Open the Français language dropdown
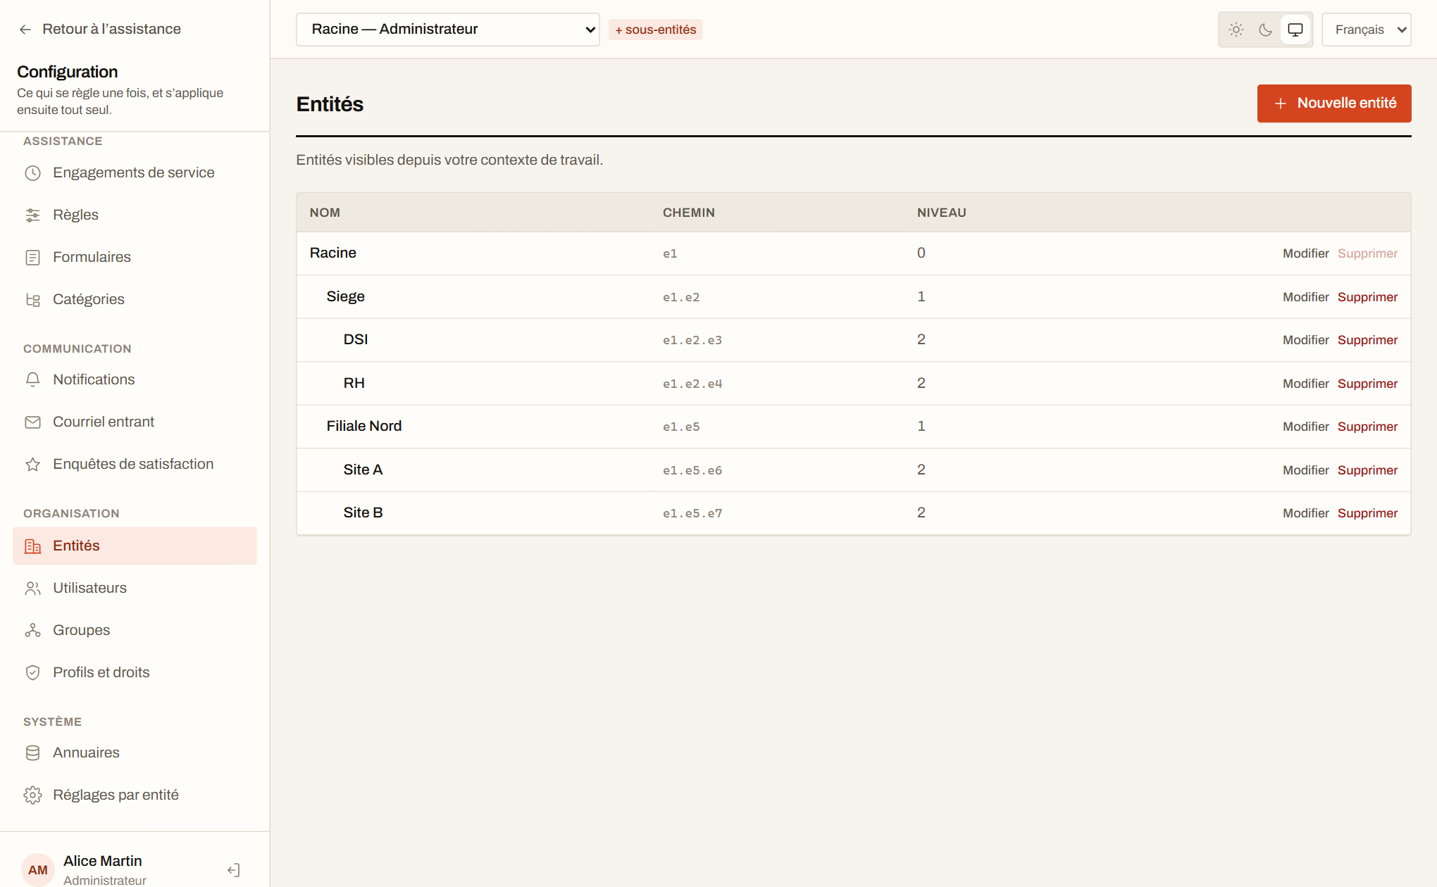Viewport: 1437px width, 887px height. click(1367, 30)
